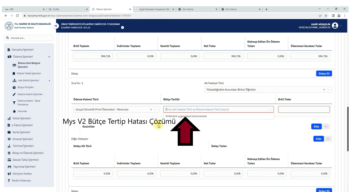Click the page's vertical scrollbar thumb
Viewport: 353px width, 192px height.
(x=348, y=128)
